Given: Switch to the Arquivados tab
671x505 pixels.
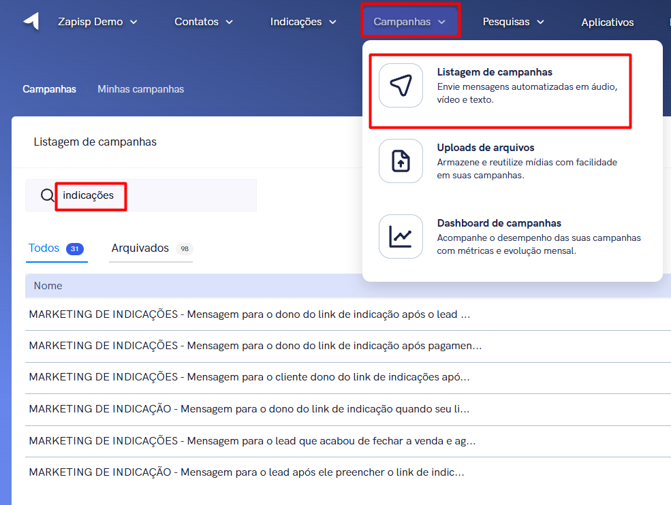Looking at the screenshot, I should (x=151, y=248).
